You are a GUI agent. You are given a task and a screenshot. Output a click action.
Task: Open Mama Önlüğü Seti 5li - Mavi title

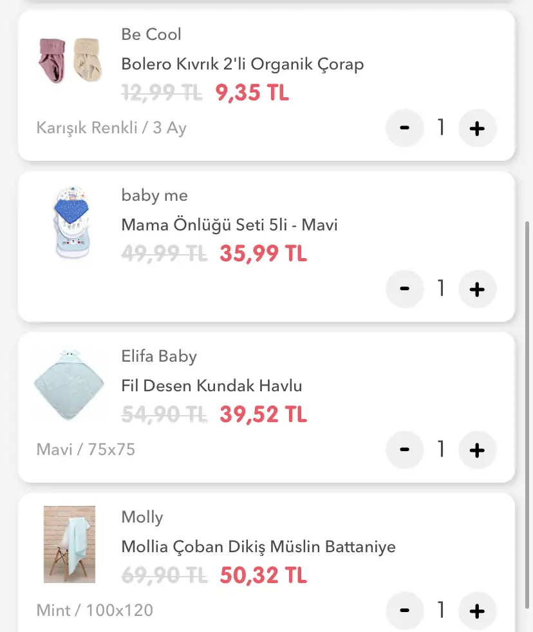click(229, 225)
